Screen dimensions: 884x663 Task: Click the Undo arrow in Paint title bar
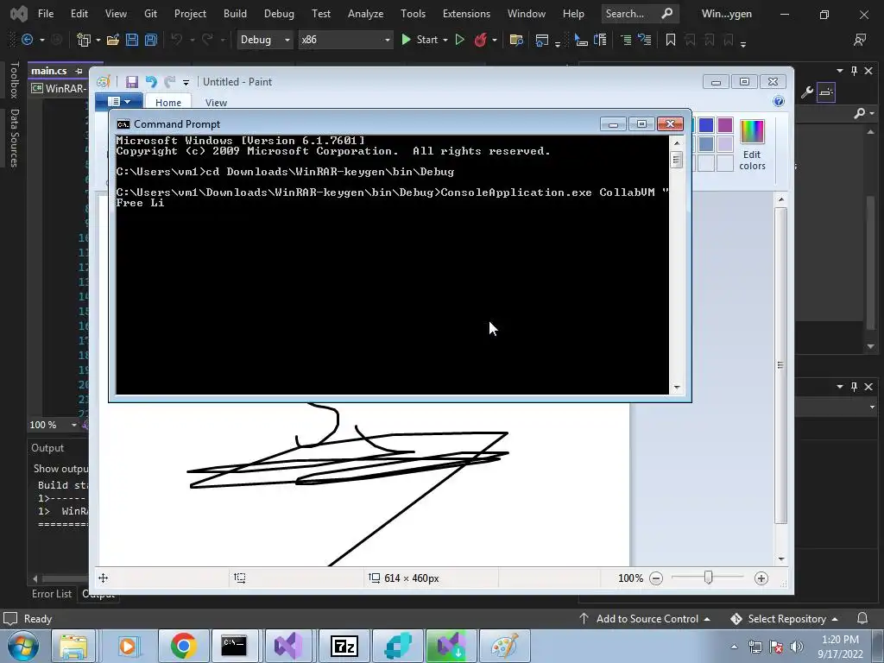pos(150,82)
